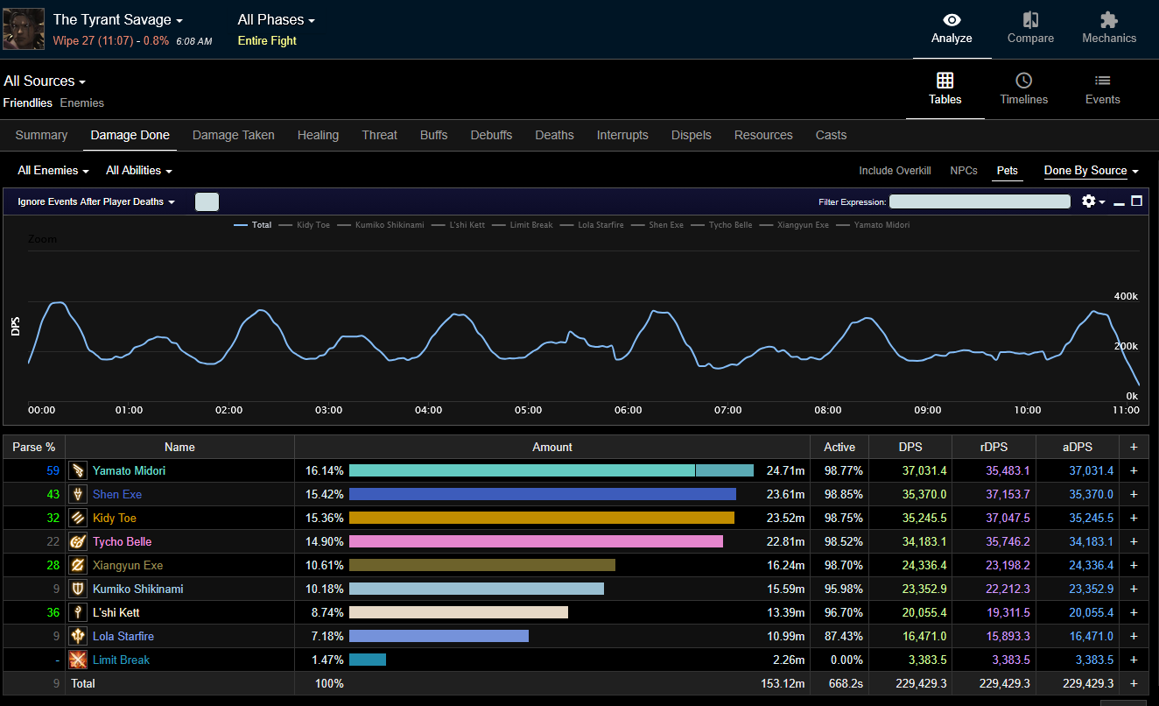Expand Shen Exe's row plus icon
This screenshot has height=706, width=1159.
[1134, 494]
